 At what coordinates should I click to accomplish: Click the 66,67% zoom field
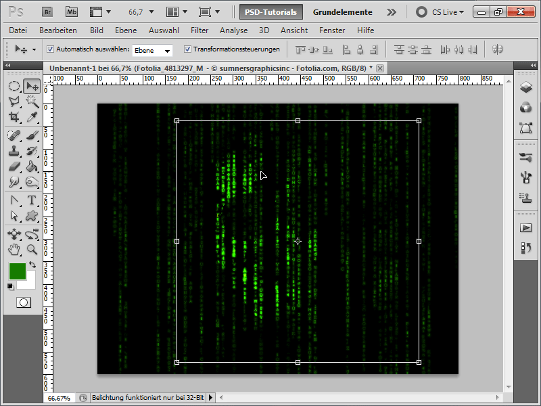point(59,398)
